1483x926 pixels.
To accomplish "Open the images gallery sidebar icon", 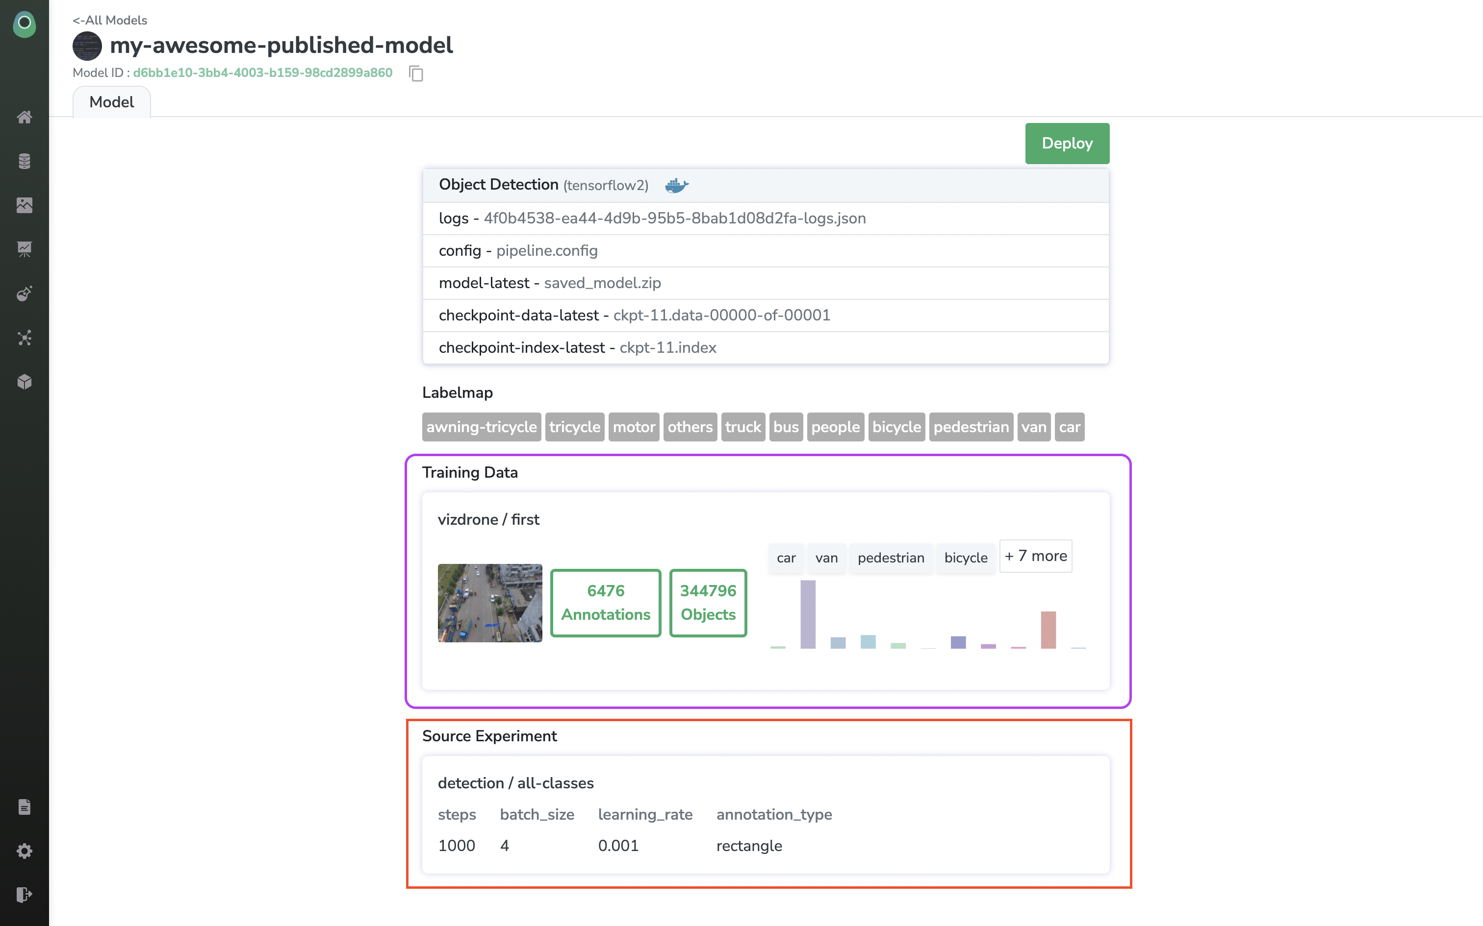I will pyautogui.click(x=25, y=205).
